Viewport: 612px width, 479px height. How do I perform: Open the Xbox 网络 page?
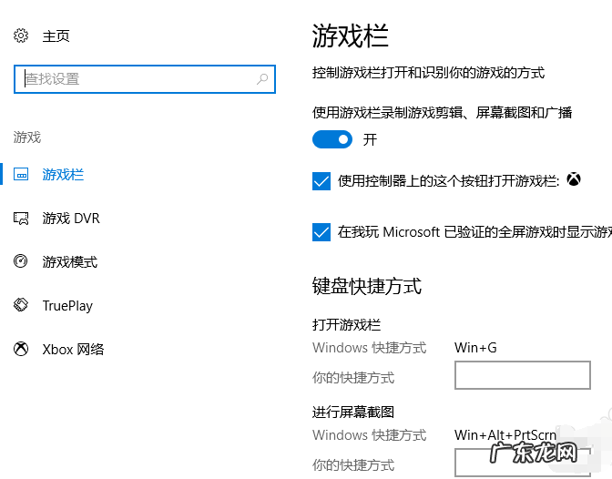tap(74, 350)
